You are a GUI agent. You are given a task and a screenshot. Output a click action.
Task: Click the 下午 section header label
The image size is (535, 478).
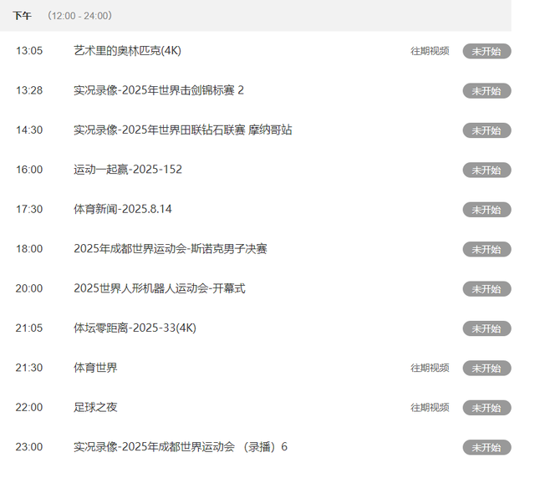(x=23, y=16)
